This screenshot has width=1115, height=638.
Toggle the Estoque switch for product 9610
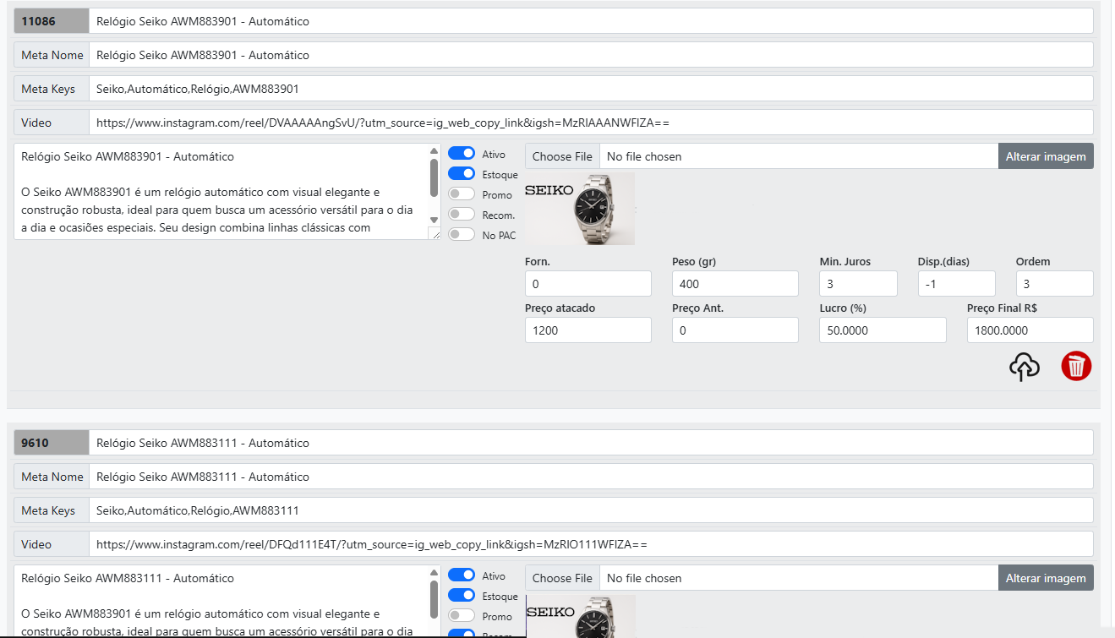point(462,595)
